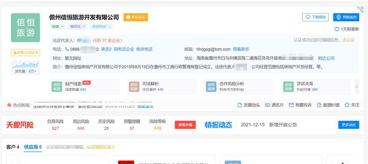Click 发票抬头 icon
Image resolution: width=368 pixels, height=164 pixels.
tap(240, 105)
